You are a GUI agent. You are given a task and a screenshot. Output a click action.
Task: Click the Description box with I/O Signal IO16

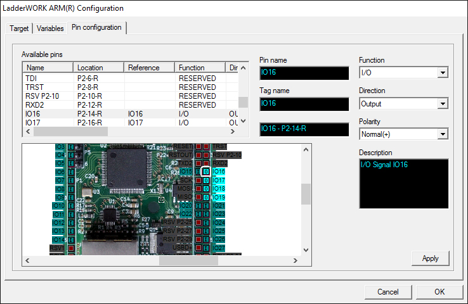pyautogui.click(x=403, y=184)
